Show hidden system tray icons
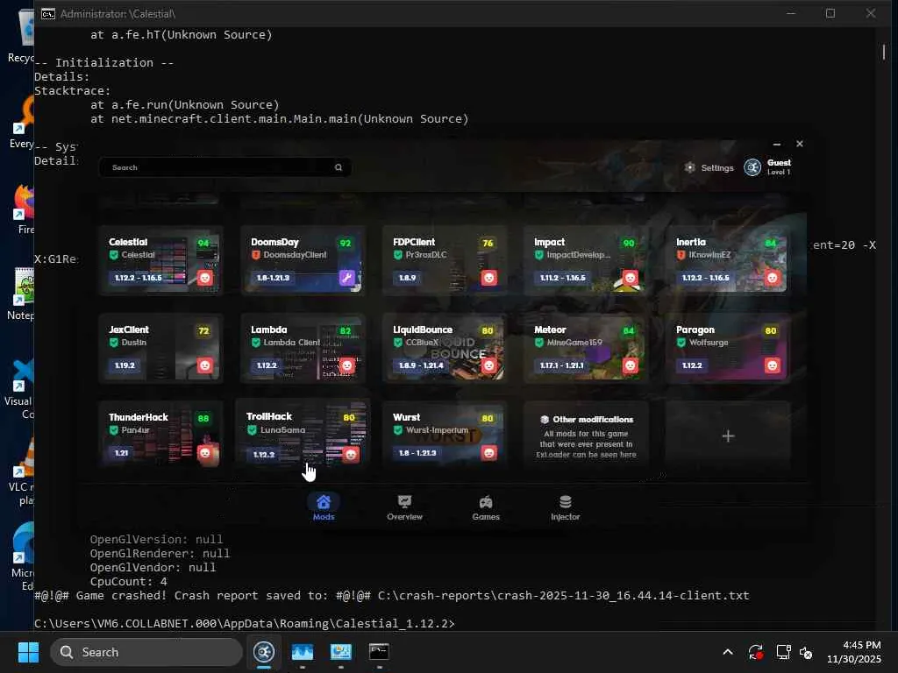The width and height of the screenshot is (898, 673). 727,652
